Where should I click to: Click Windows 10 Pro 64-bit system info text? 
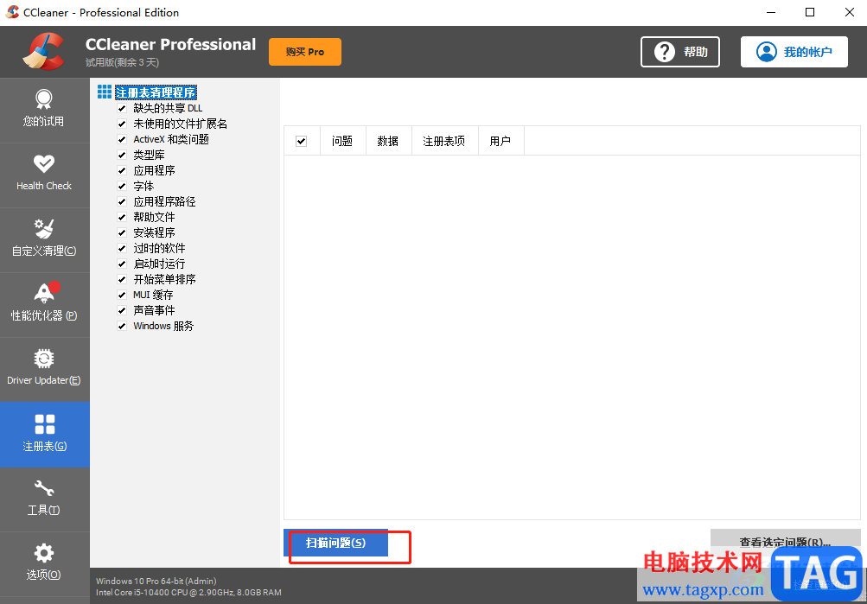pos(156,581)
